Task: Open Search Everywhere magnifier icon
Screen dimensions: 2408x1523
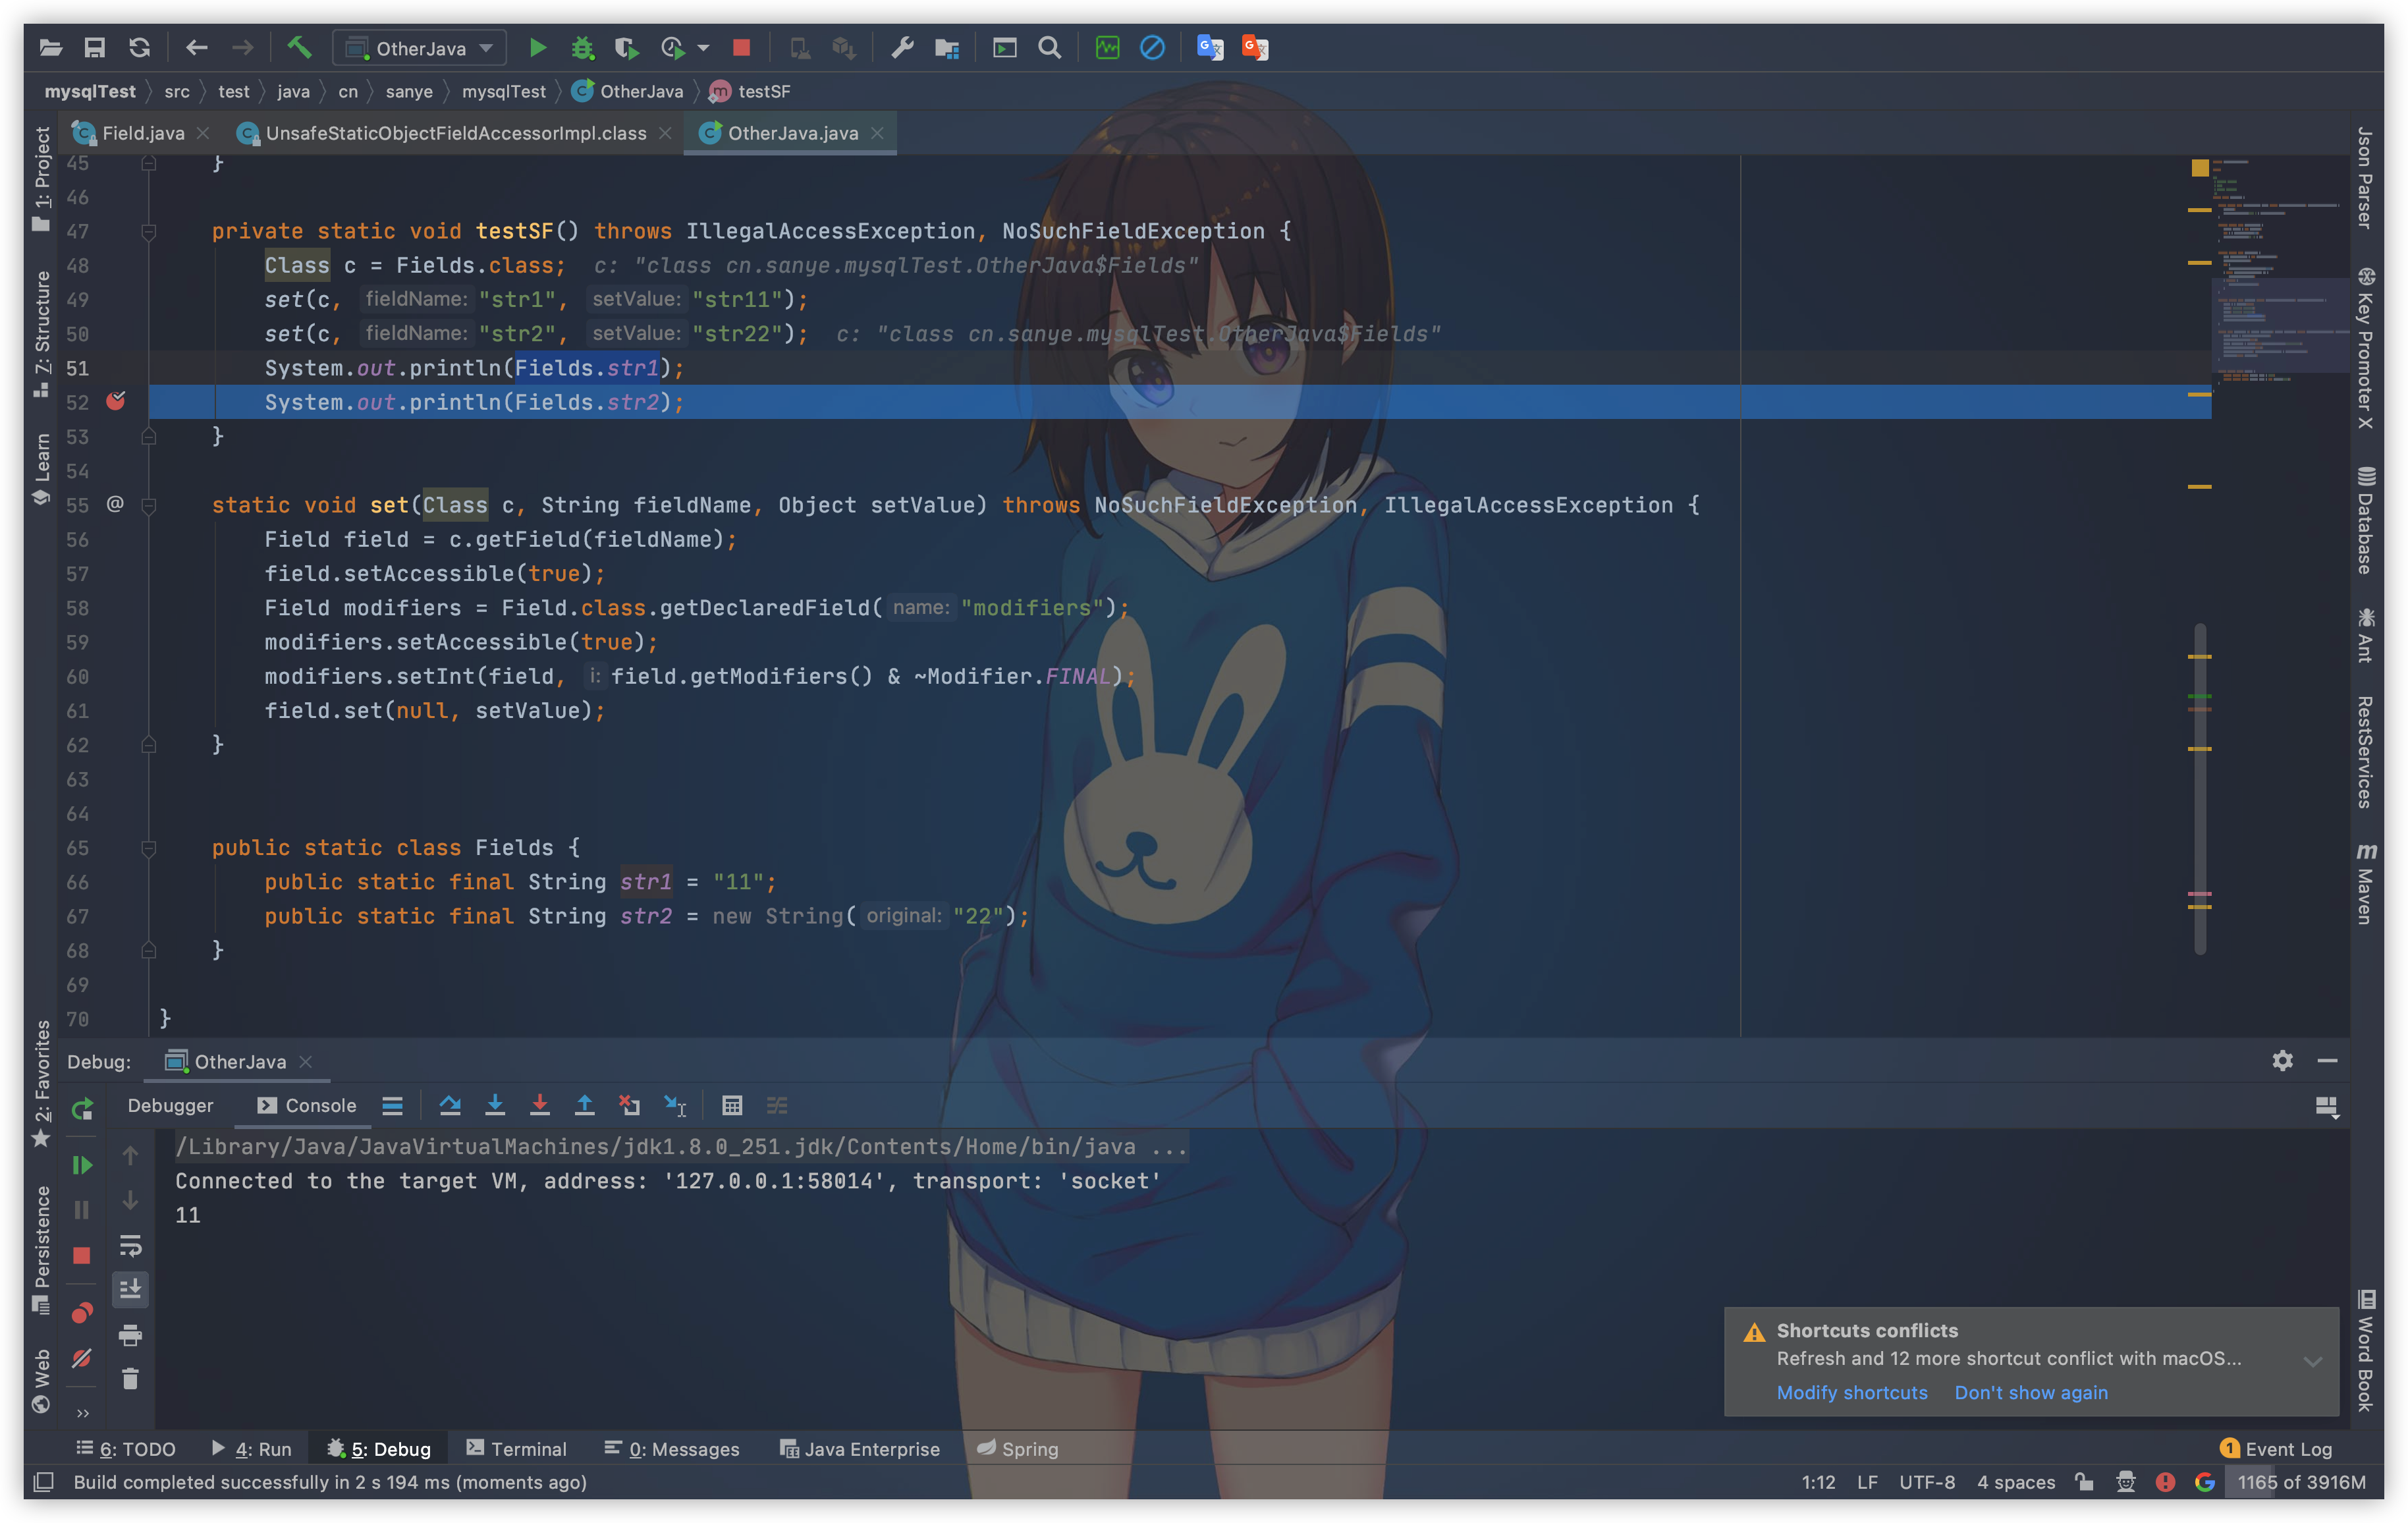Action: (x=1049, y=47)
